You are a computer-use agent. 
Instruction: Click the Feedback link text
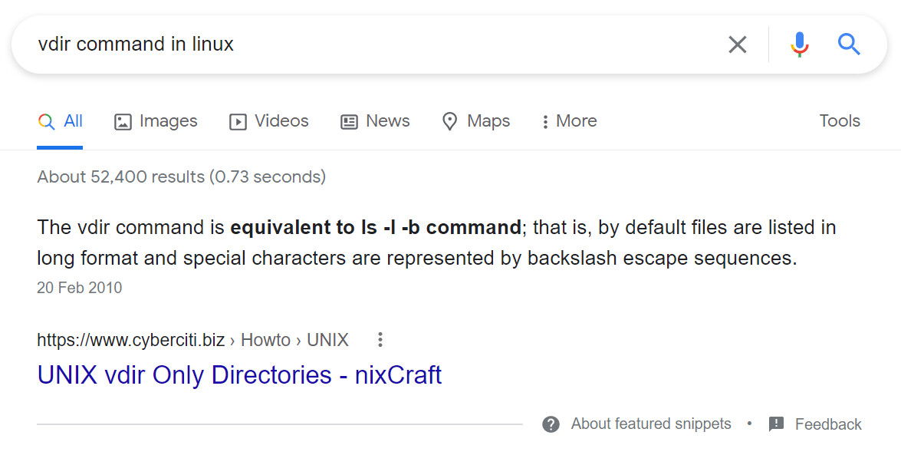point(828,424)
